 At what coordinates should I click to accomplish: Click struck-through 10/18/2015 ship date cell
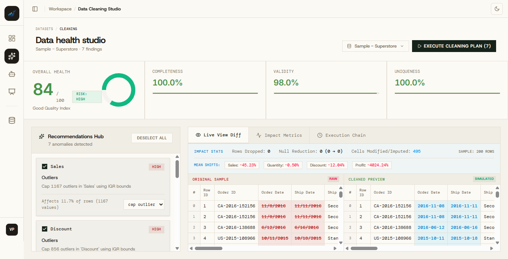click(x=308, y=238)
